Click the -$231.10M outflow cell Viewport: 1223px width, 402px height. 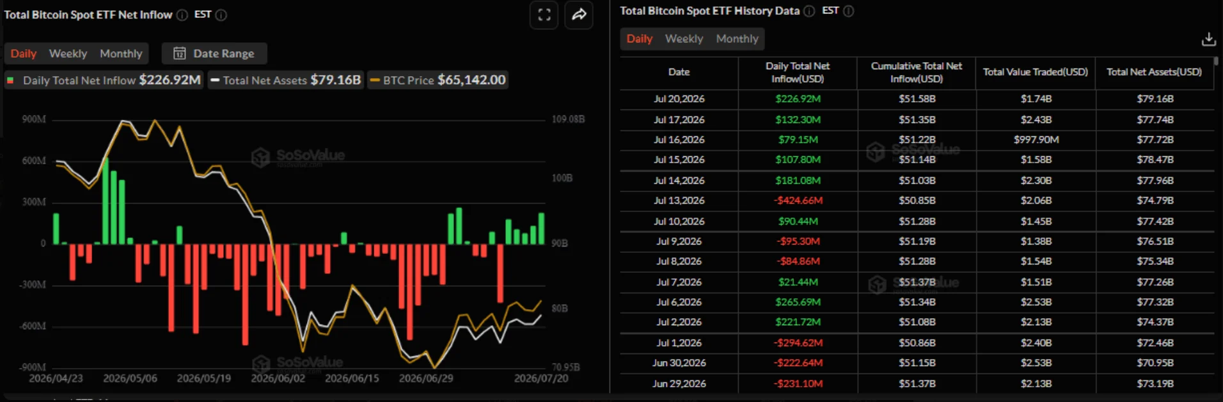coord(798,383)
